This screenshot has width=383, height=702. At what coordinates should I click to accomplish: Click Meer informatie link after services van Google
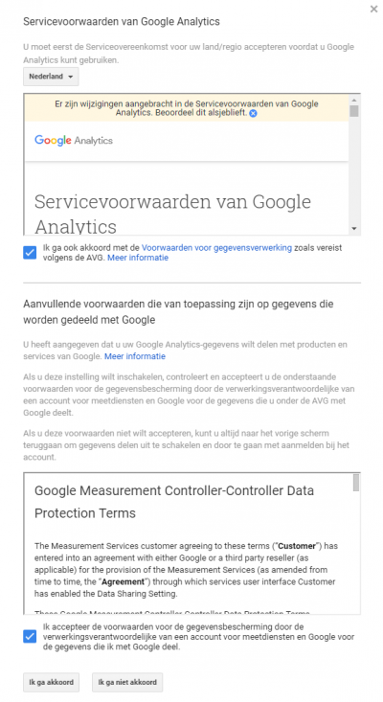tap(135, 356)
